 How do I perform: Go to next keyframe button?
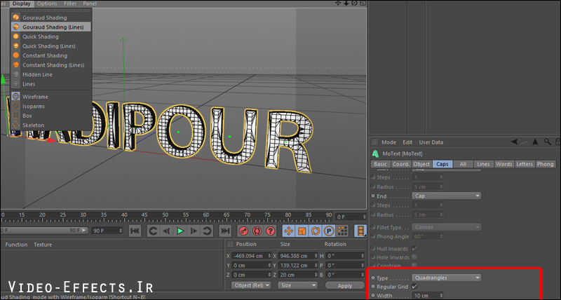tap(207, 231)
